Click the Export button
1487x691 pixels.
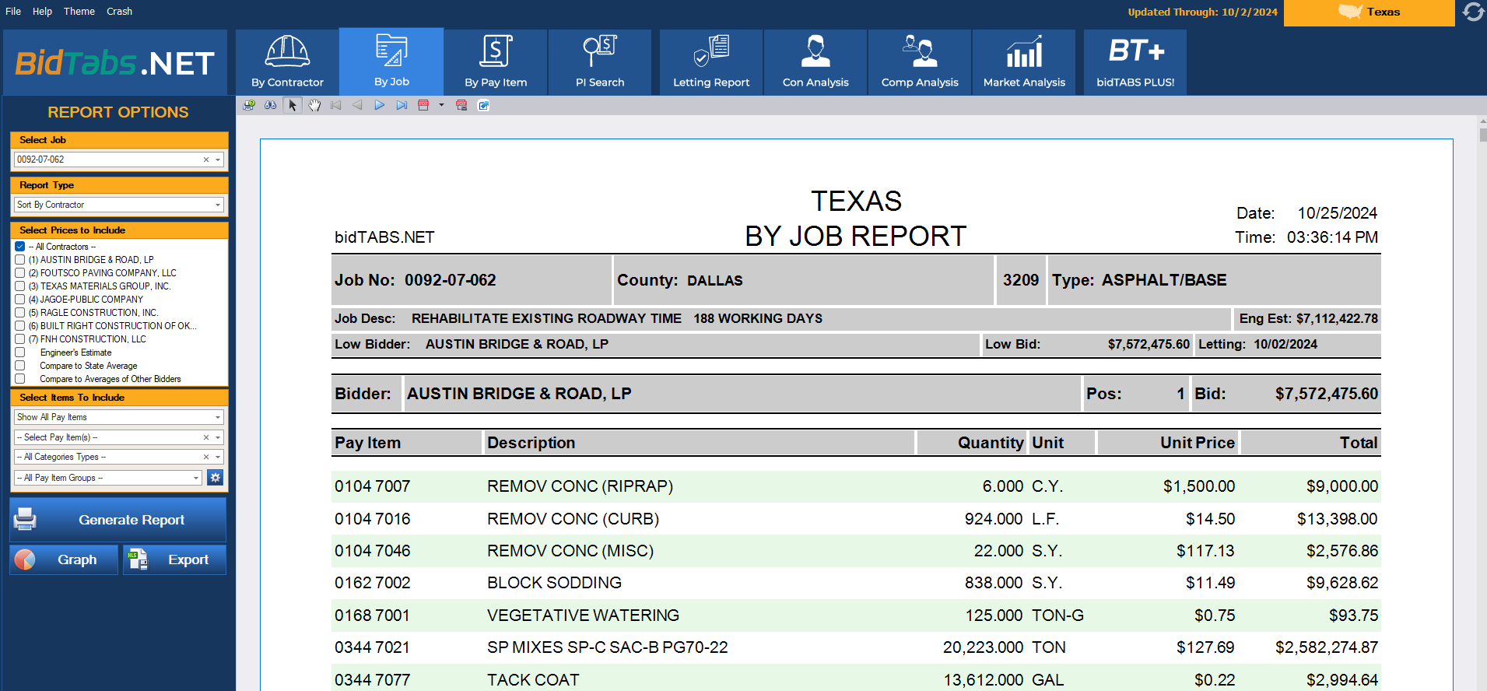[x=174, y=559]
